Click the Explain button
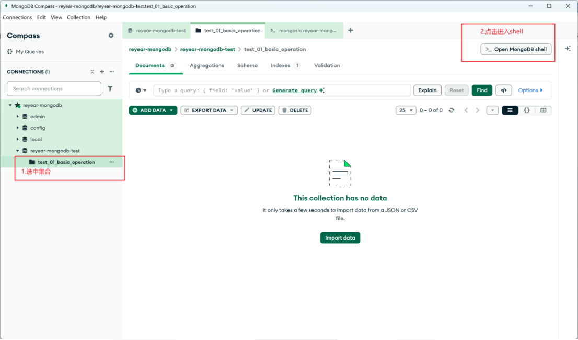The height and width of the screenshot is (340, 578). point(427,90)
